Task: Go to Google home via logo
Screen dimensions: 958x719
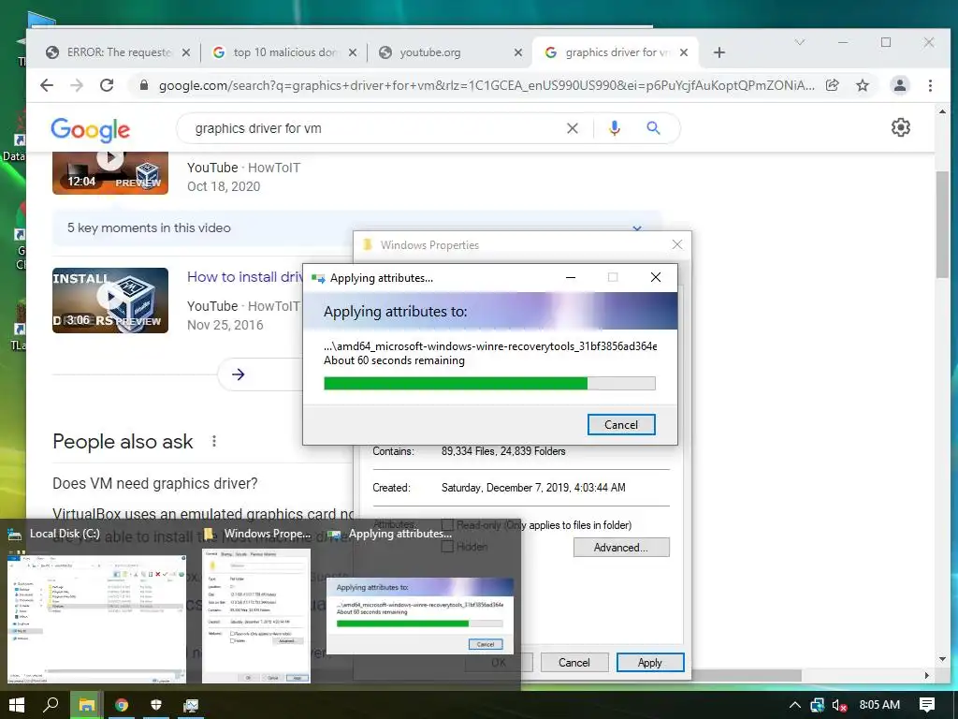Action: 91,129
